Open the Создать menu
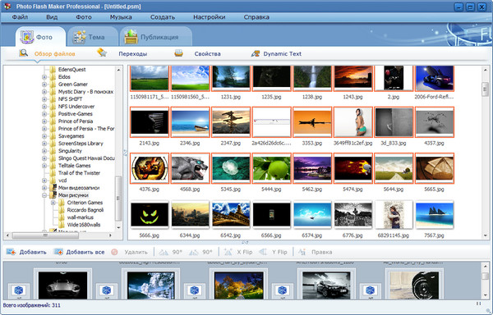 click(163, 17)
